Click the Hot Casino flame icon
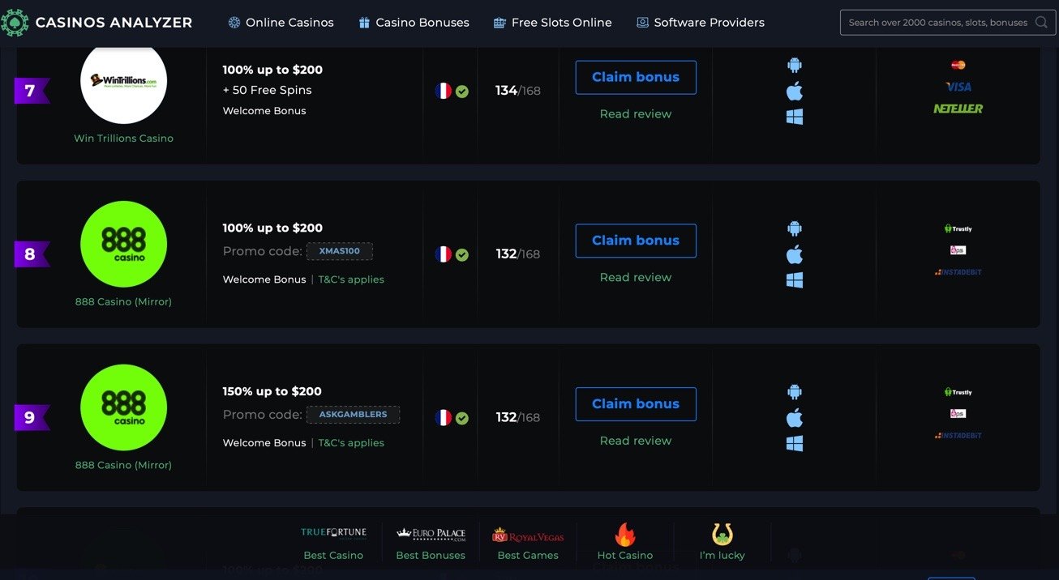Viewport: 1059px width, 580px height. (625, 535)
